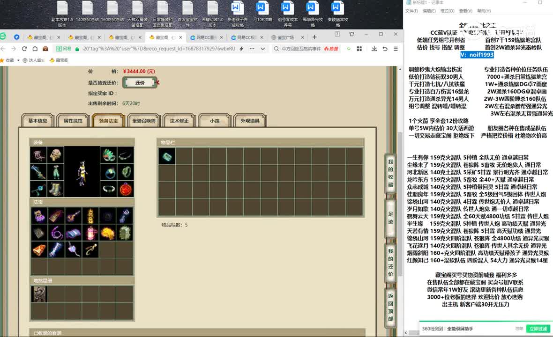Open the browser hamburger menu icon
The height and width of the screenshot is (337, 553).
coord(396,49)
